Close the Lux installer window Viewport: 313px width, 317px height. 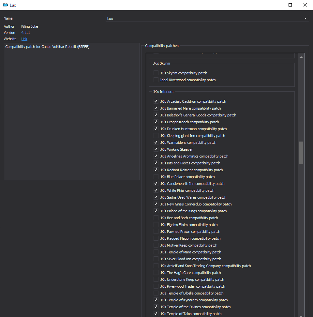point(305,5)
